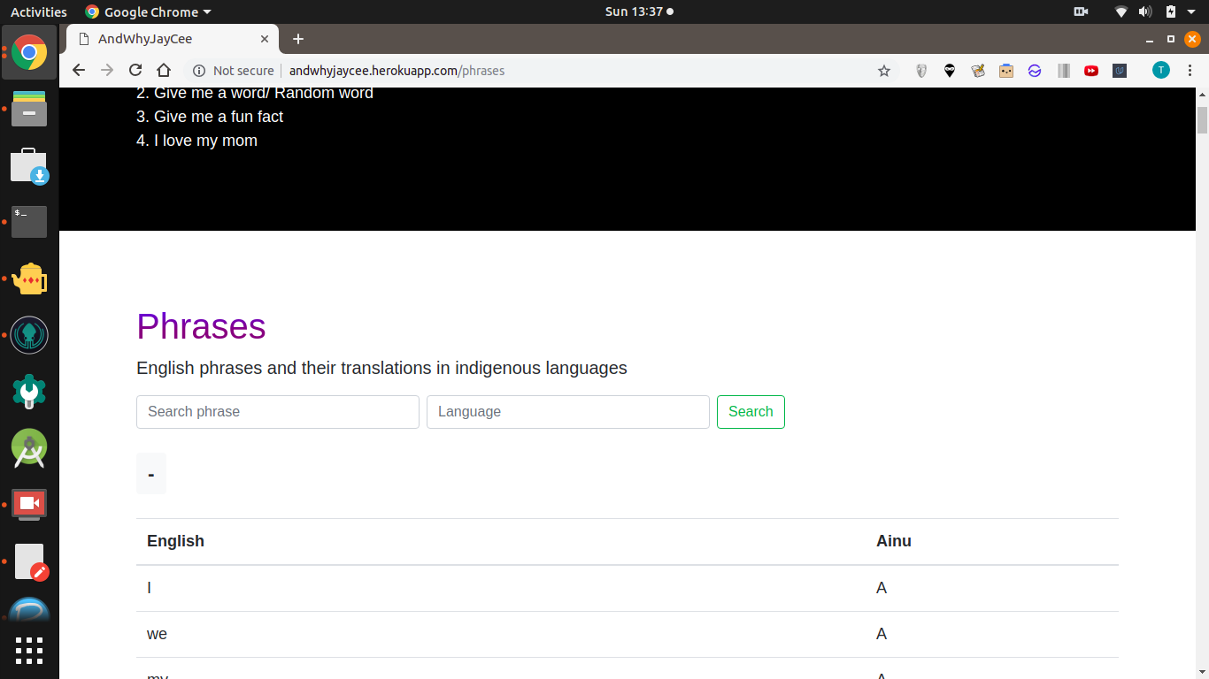The height and width of the screenshot is (679, 1209).
Task: Open the Activities overview
Action: pos(38,11)
